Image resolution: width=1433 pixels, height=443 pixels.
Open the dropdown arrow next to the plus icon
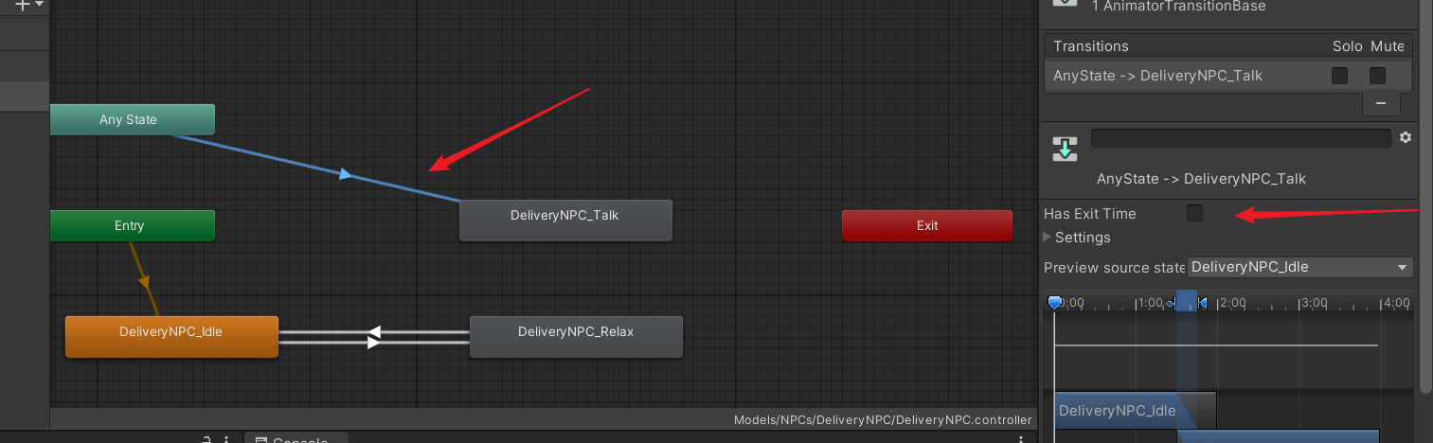click(40, 5)
